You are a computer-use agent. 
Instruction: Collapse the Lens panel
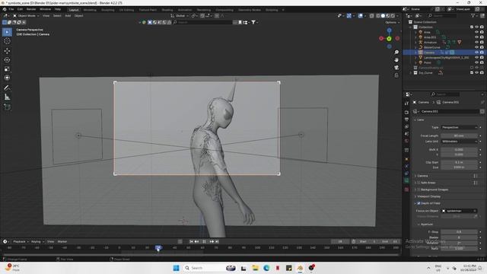click(x=419, y=119)
